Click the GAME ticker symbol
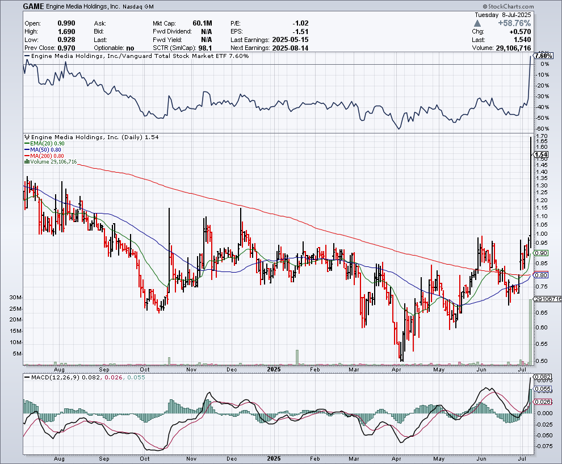This screenshot has height=464, width=562. [33, 6]
